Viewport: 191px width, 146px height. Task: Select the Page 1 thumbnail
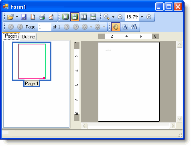32,61
